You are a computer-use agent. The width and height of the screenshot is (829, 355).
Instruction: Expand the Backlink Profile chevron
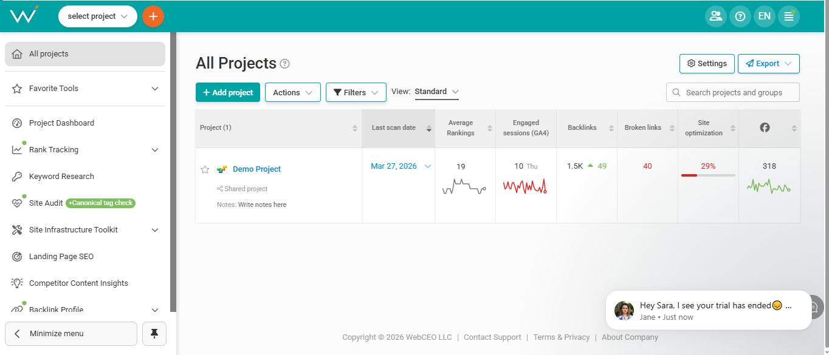coord(155,310)
